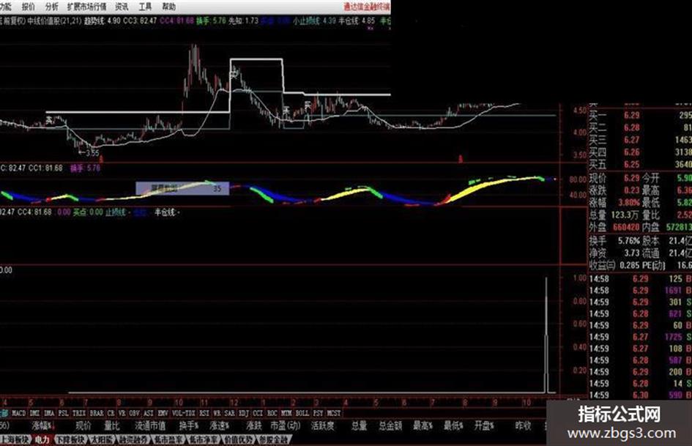The image size is (692, 446).
Task: Switch to the MTM indicator tab
Action: coord(286,413)
